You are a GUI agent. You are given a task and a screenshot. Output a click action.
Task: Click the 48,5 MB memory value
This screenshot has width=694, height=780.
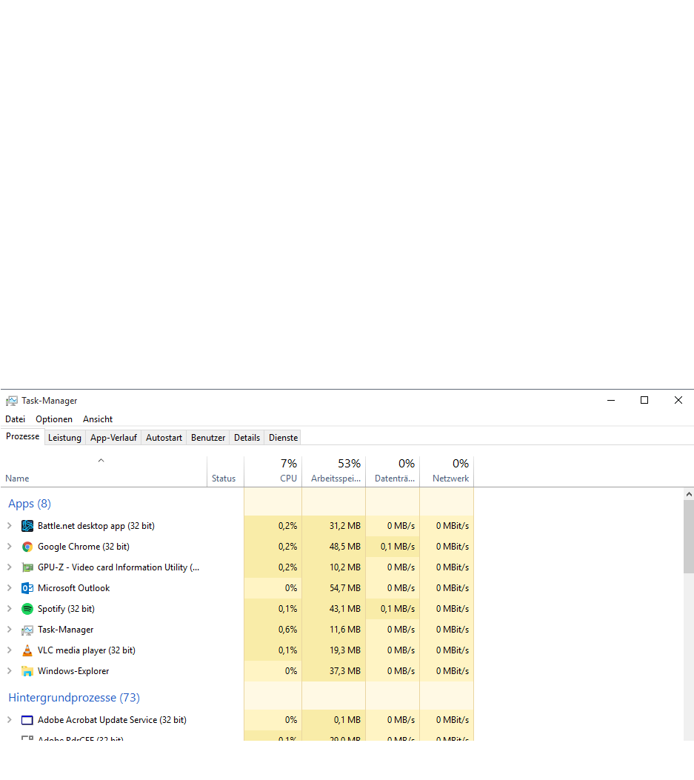[x=344, y=547]
